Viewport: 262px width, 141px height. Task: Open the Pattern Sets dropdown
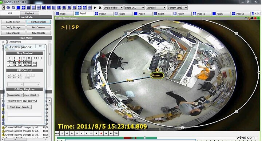click(x=177, y=8)
